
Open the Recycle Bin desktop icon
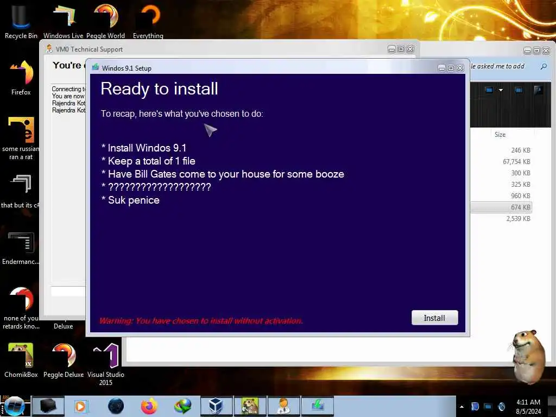21,20
